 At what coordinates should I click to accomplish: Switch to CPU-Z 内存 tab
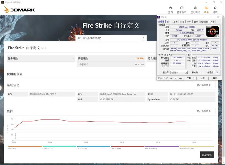click(x=182, y=22)
